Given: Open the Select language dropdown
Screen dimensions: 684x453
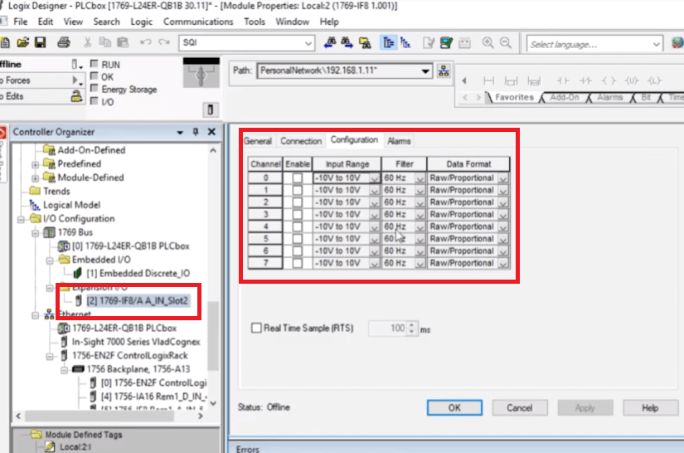Looking at the screenshot, I should click(656, 44).
